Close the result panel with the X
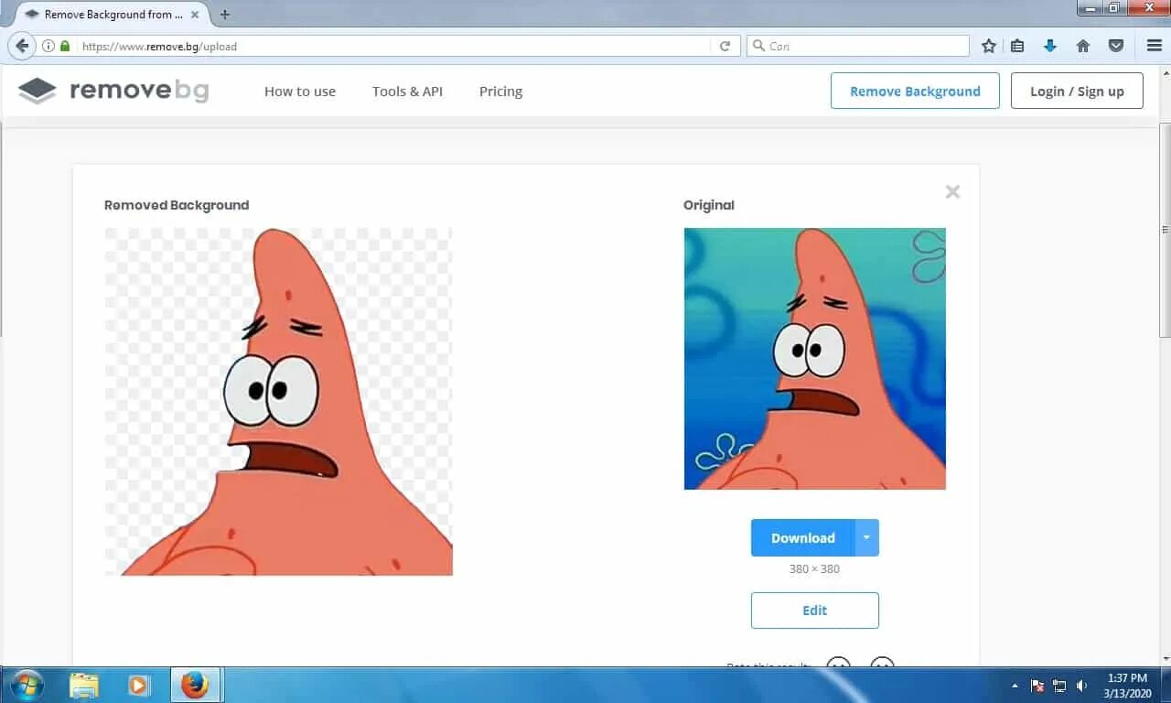This screenshot has width=1171, height=703. point(952,191)
